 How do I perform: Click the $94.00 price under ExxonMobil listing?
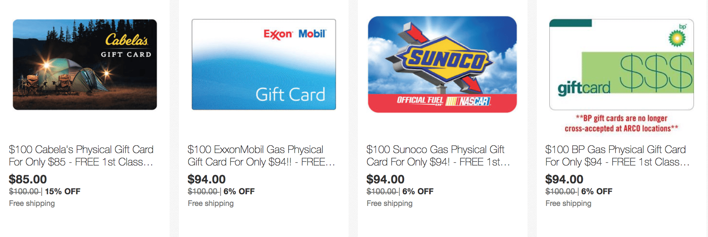207,179
